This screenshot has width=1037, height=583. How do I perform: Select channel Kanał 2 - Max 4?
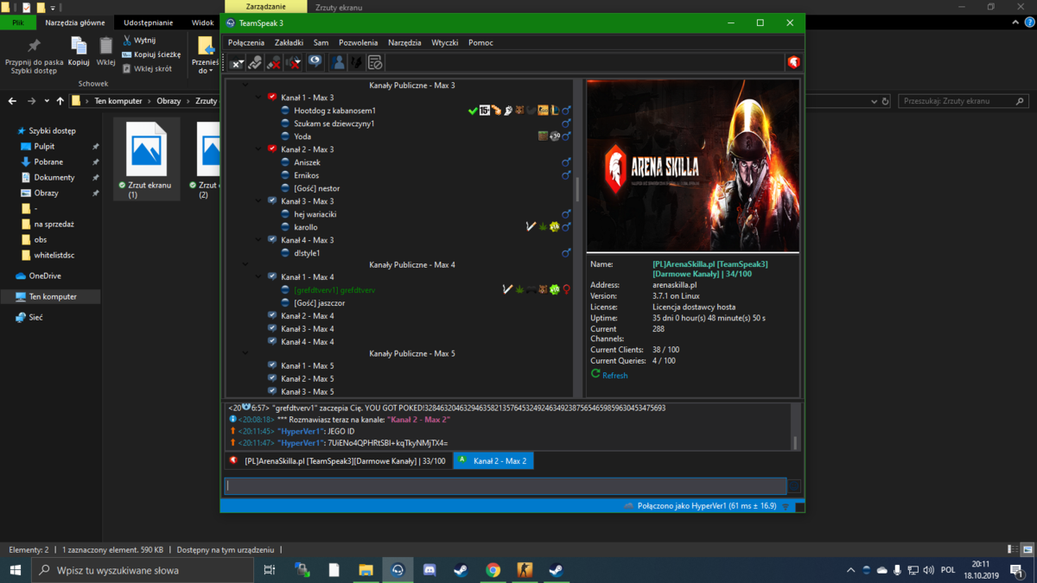[x=307, y=316]
